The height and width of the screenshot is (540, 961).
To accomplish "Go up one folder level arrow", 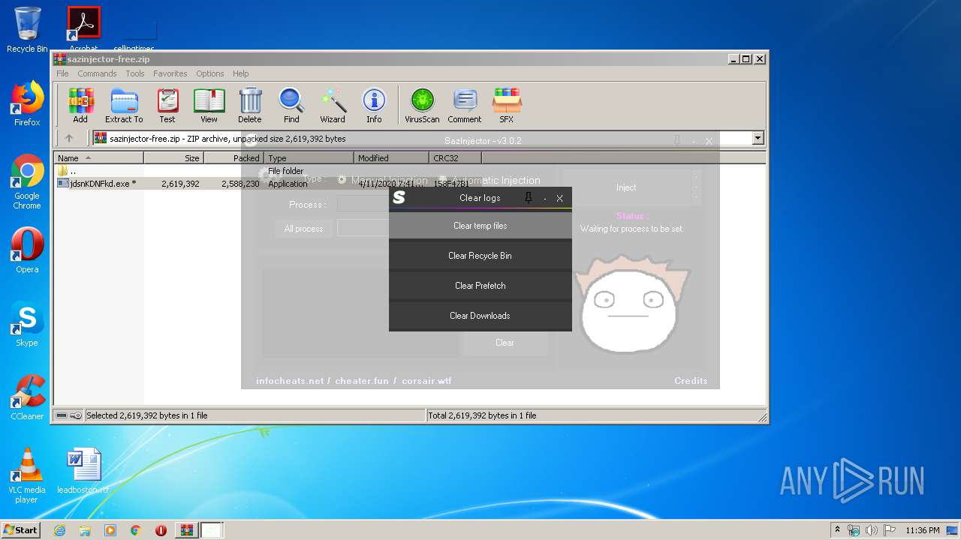I will click(69, 138).
